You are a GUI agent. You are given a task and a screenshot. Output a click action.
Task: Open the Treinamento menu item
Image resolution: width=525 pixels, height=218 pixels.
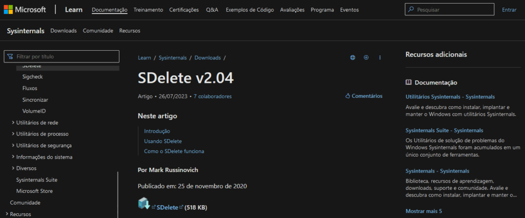coord(148,10)
